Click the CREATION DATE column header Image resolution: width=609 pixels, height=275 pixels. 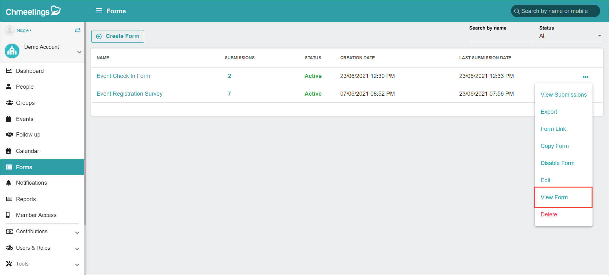point(357,58)
